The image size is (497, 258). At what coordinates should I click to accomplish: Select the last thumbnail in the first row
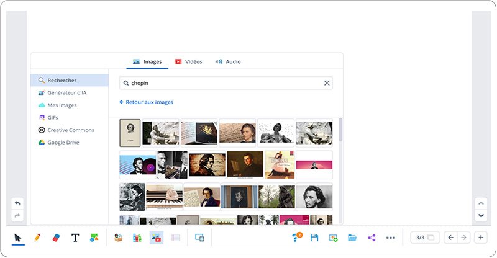314,133
